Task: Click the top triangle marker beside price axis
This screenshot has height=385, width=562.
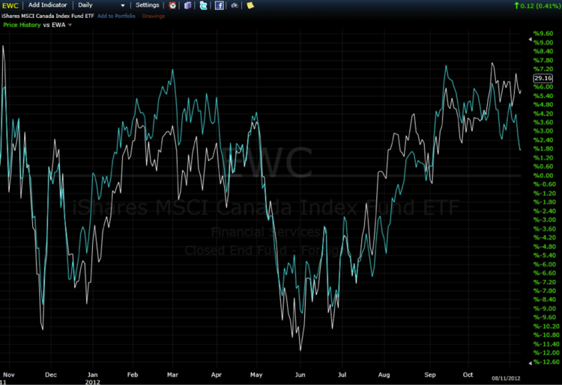Action: pyautogui.click(x=530, y=32)
